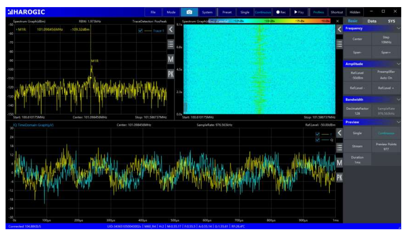Viewport: 404px width, 232px height.
Task: Open the Duration 1ms setting
Action: tap(357, 160)
